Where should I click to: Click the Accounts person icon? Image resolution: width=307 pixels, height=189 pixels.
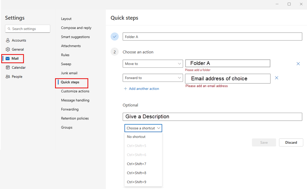point(8,40)
